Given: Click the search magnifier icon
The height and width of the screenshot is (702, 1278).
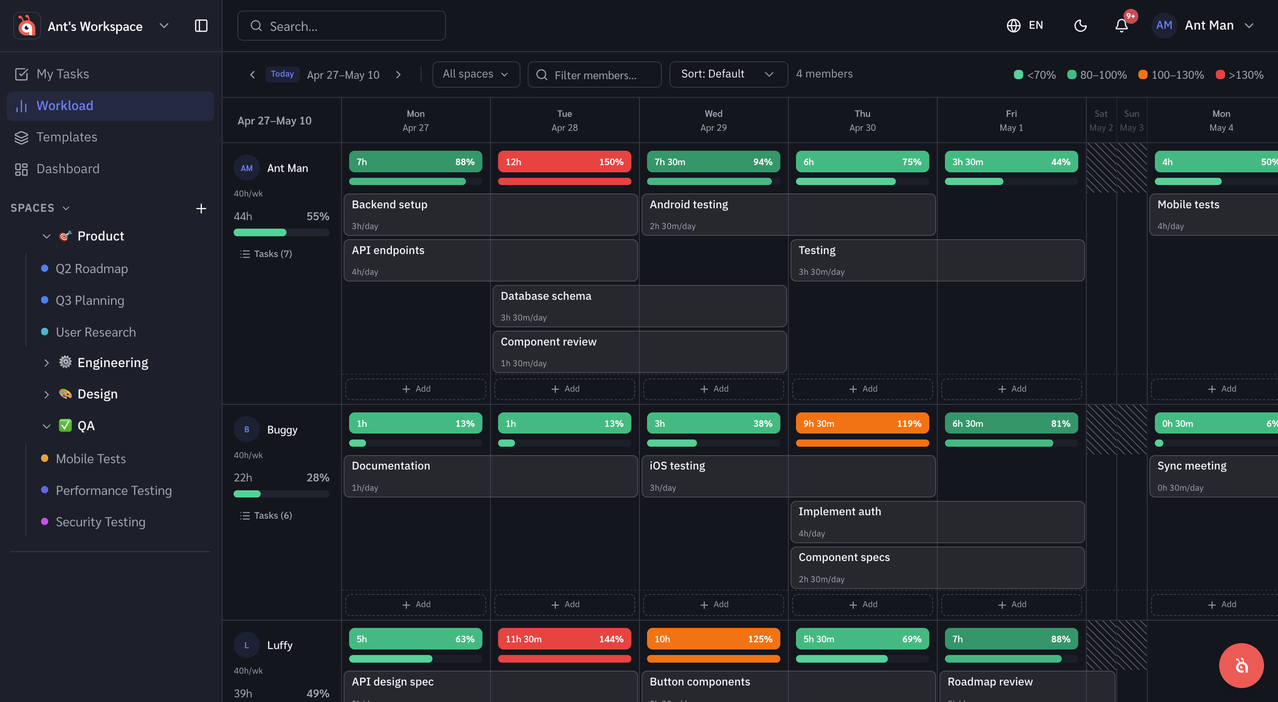Looking at the screenshot, I should pyautogui.click(x=256, y=26).
